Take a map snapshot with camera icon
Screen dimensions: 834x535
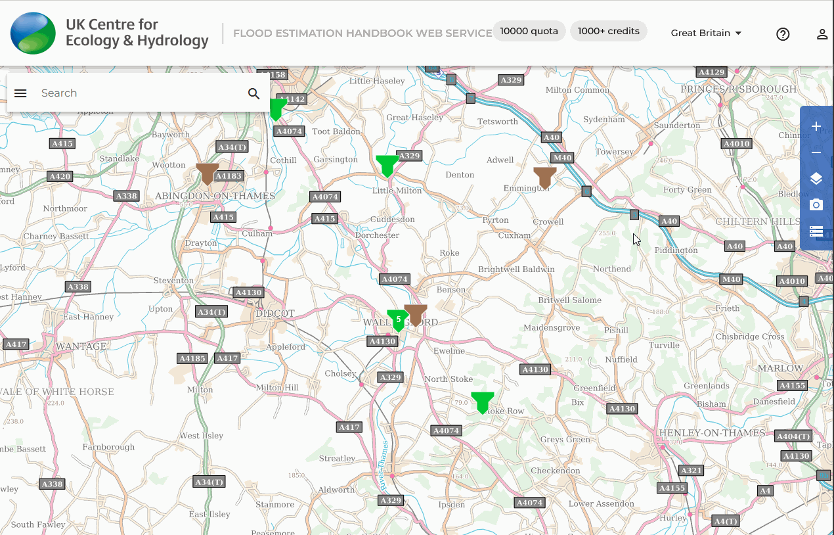click(x=816, y=205)
